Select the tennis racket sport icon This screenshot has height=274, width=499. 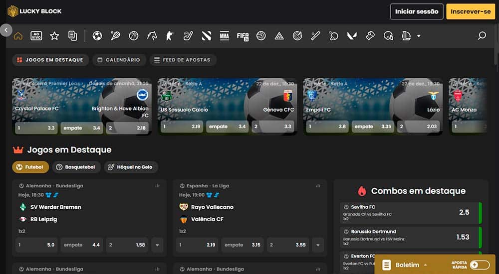(115, 36)
